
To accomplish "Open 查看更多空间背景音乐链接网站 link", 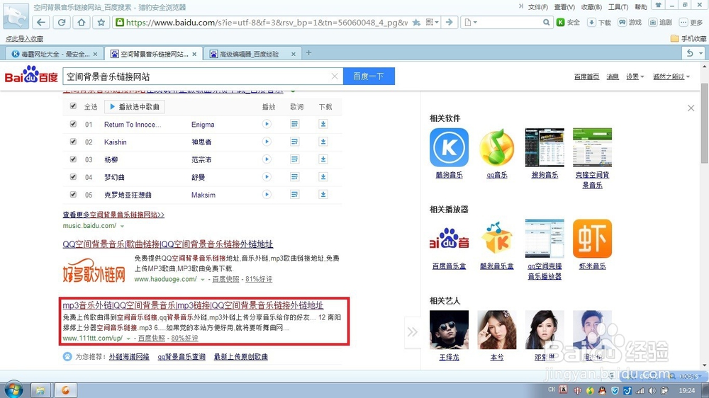I will [x=113, y=215].
